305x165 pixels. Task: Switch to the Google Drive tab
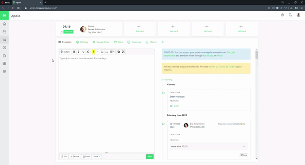pos(101,42)
